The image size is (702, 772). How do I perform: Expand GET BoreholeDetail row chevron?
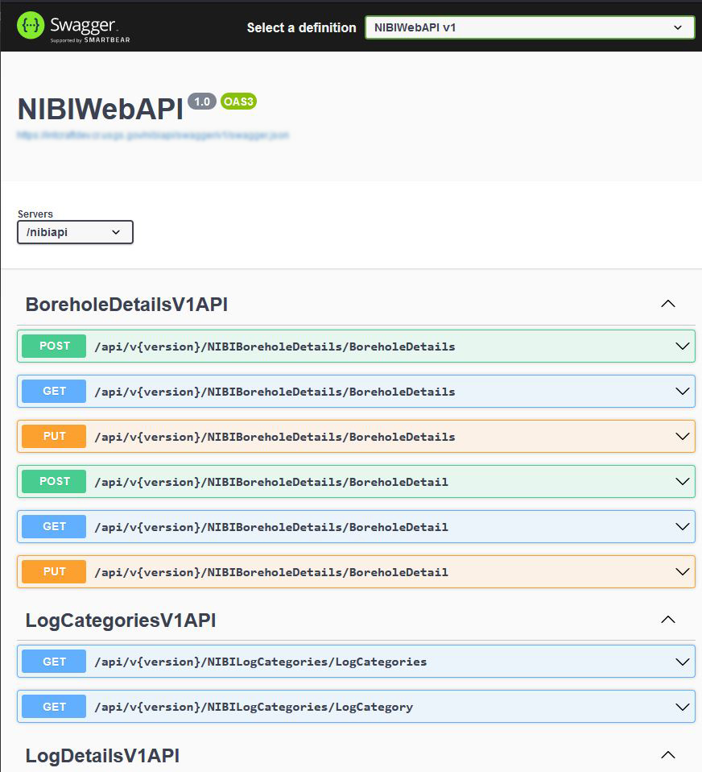(x=683, y=527)
